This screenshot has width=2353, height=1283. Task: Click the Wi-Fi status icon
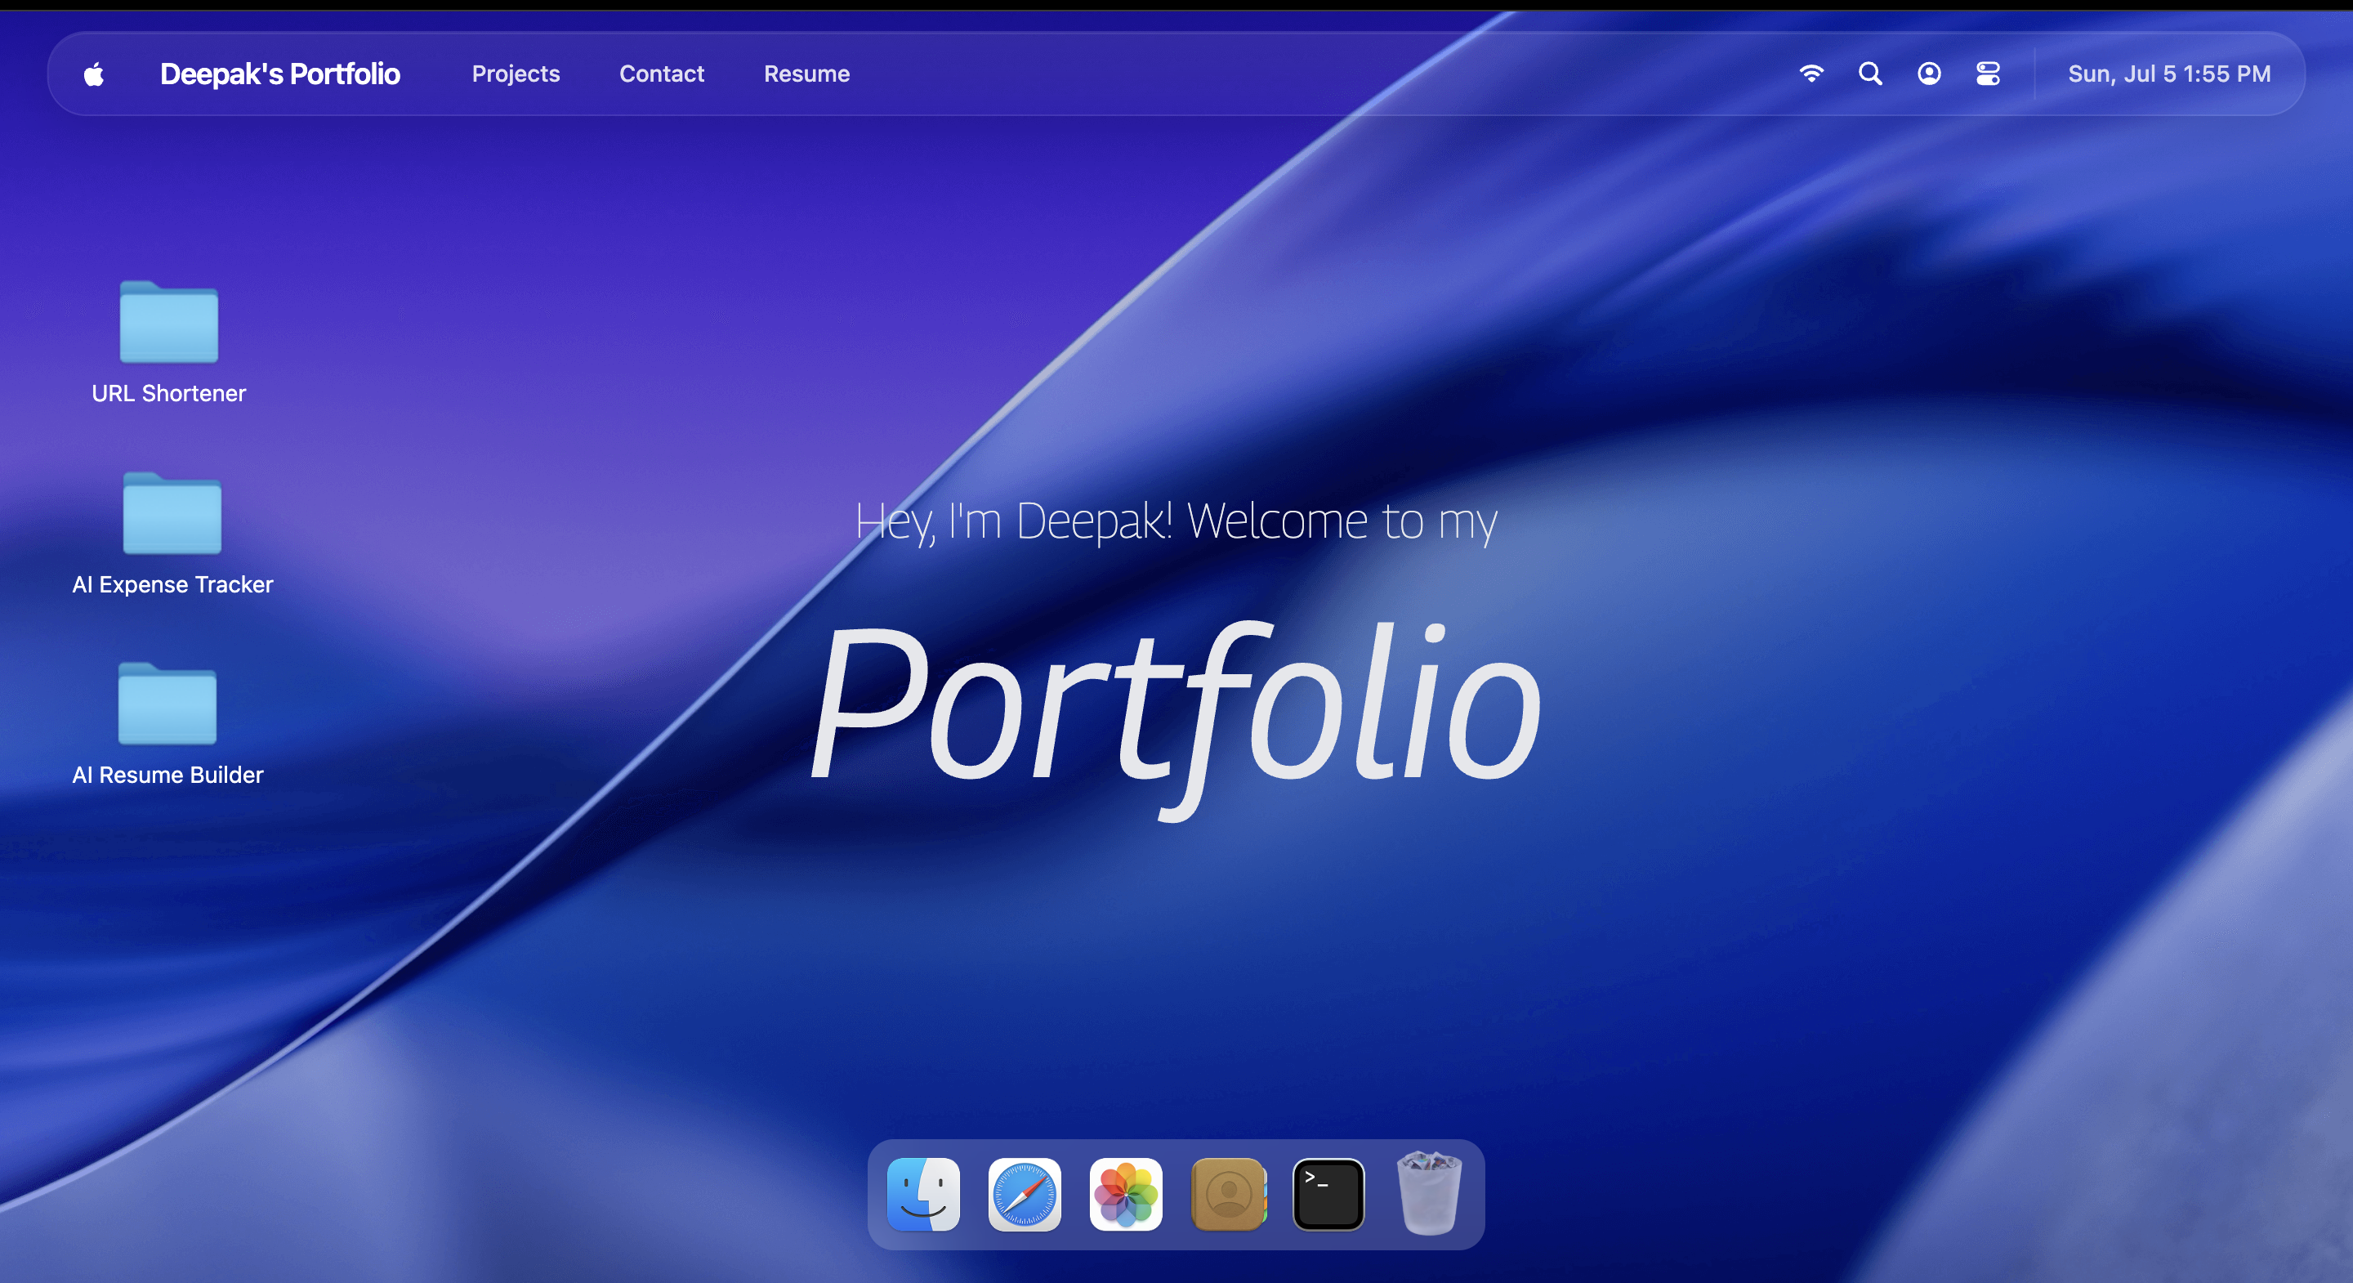tap(1811, 73)
